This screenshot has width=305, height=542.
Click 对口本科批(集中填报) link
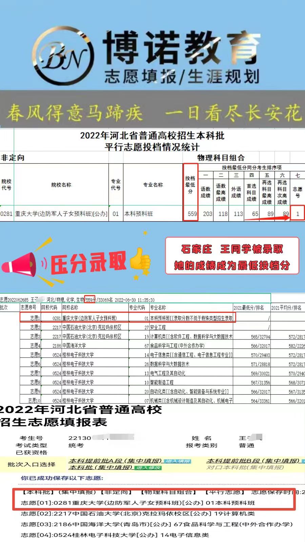tap(245, 467)
